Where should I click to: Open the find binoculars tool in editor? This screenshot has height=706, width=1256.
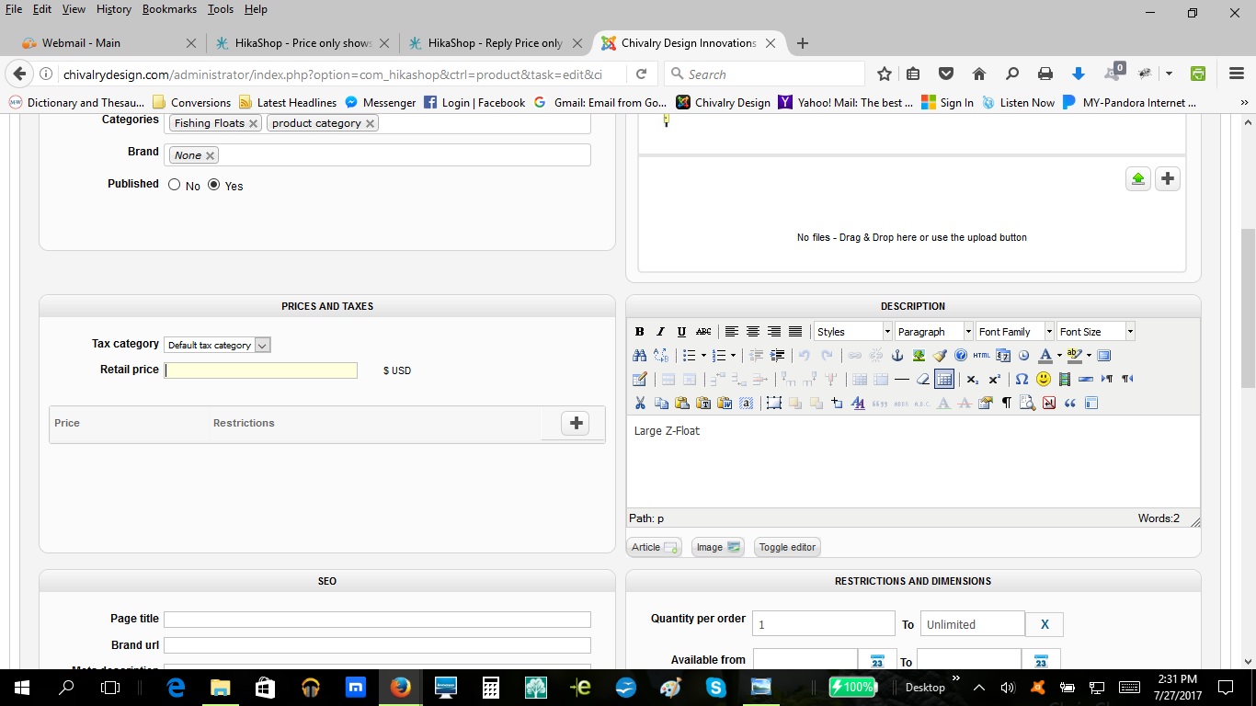tap(640, 356)
